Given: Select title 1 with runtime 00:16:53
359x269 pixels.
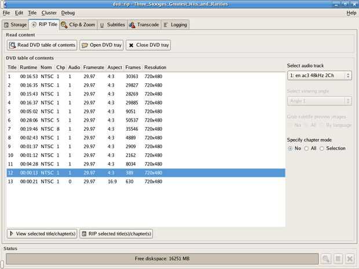Looking at the screenshot, I should click(x=146, y=76).
